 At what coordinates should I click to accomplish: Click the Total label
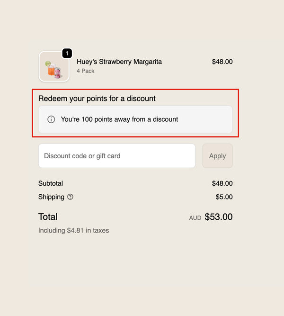click(48, 217)
